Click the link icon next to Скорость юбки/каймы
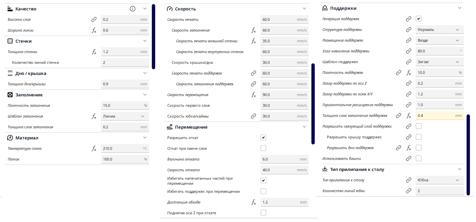476x222 pixels. (253, 116)
